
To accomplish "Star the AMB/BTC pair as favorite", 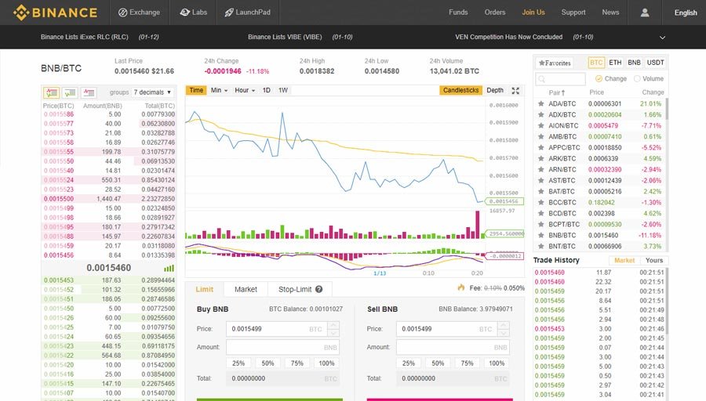I will pos(540,136).
